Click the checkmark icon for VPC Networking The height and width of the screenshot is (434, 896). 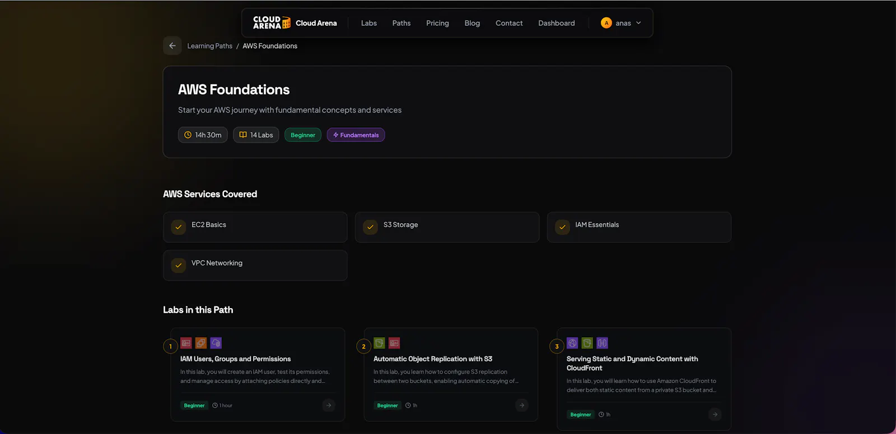click(x=178, y=265)
